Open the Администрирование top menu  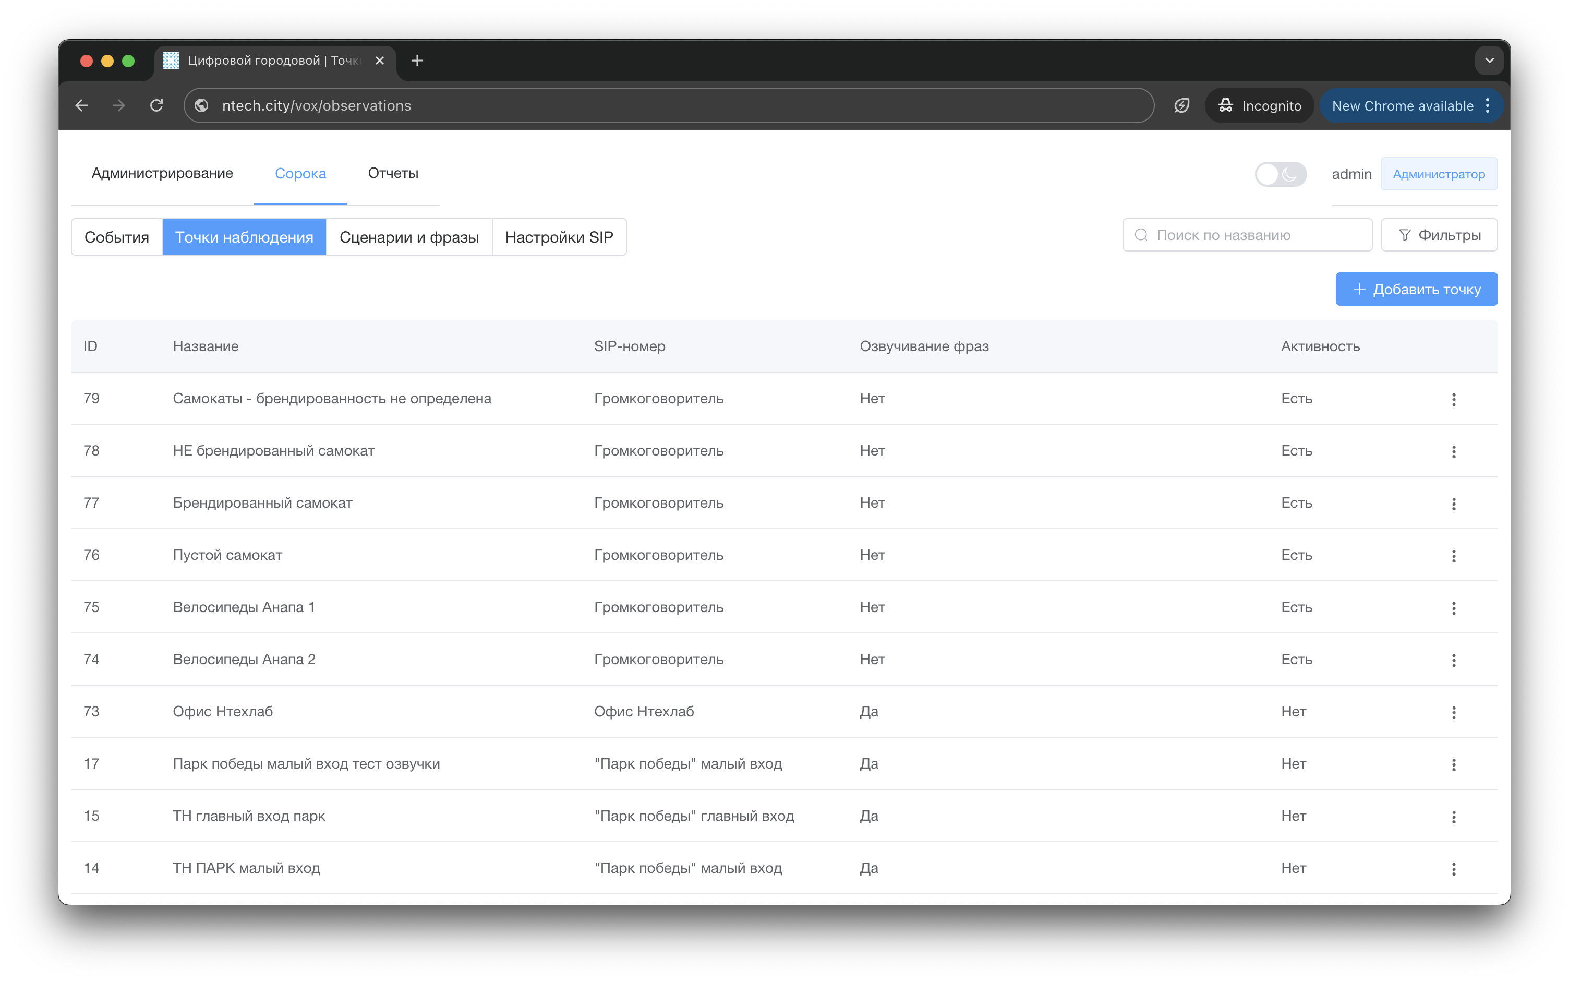click(x=162, y=173)
